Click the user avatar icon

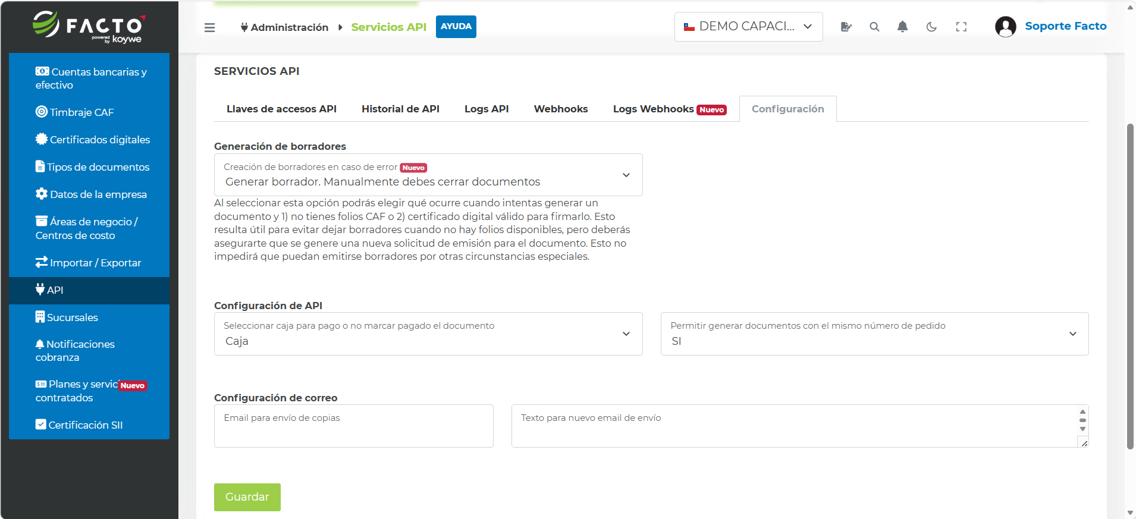coord(1005,27)
